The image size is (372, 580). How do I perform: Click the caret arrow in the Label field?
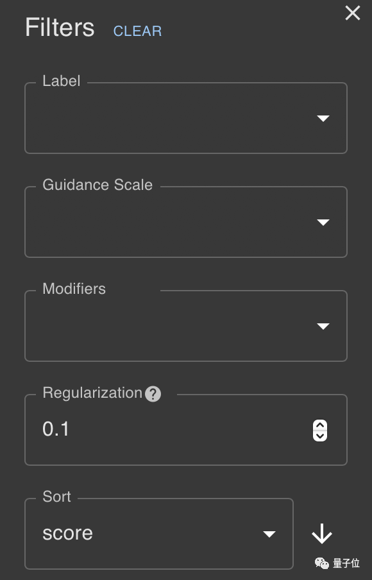323,118
